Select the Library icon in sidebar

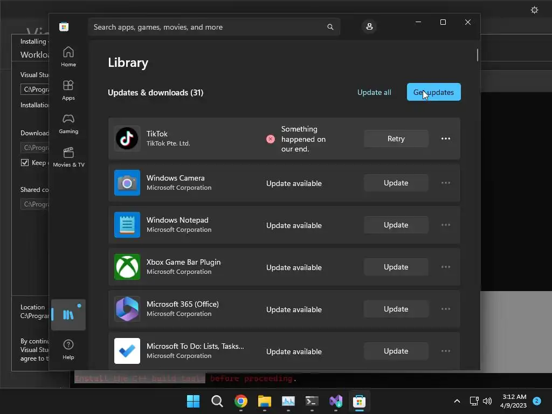click(68, 315)
